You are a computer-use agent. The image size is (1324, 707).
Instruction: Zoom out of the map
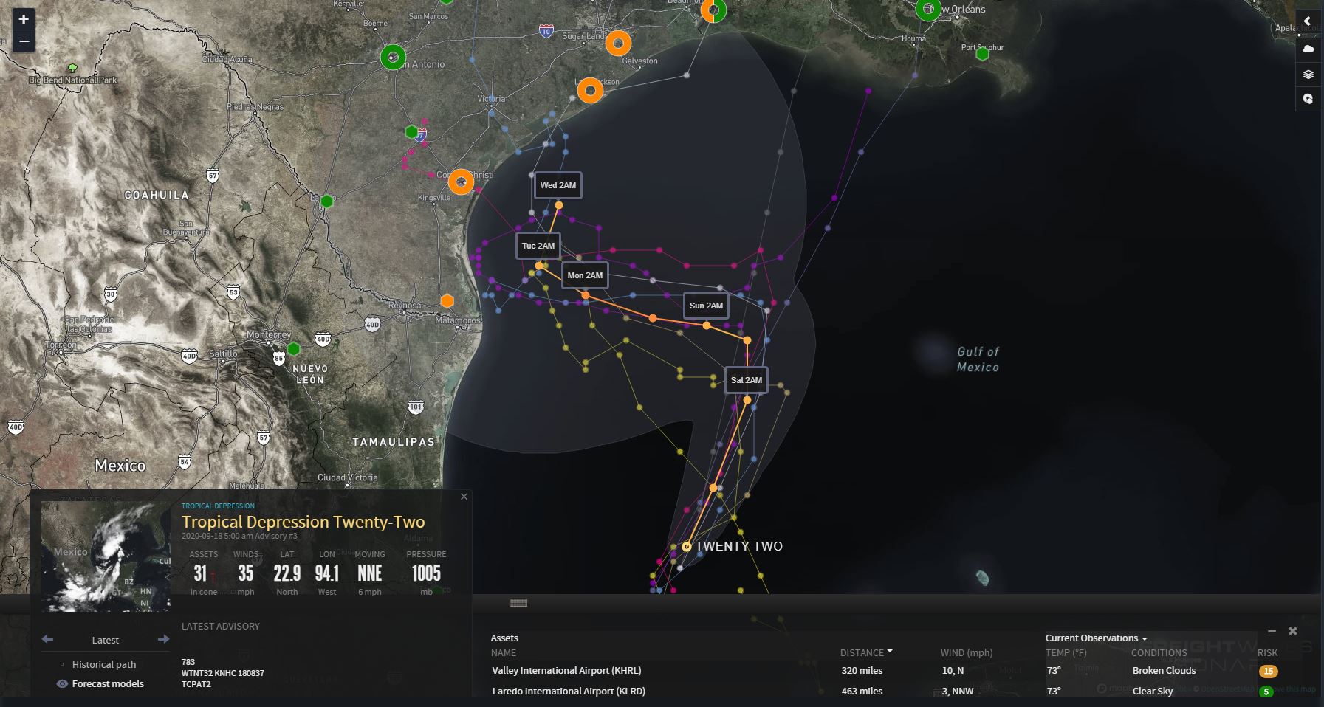[x=24, y=41]
